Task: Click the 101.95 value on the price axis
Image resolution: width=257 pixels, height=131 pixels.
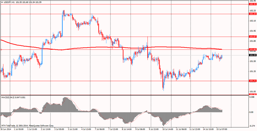Action: [x=253, y=31]
